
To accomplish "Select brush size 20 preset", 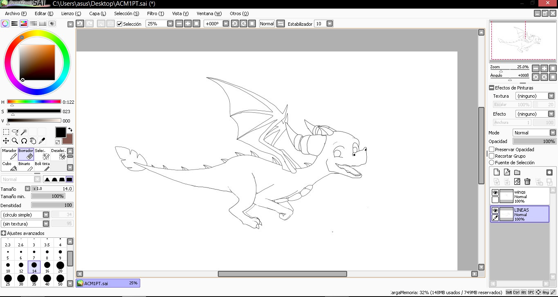I will tap(60, 267).
